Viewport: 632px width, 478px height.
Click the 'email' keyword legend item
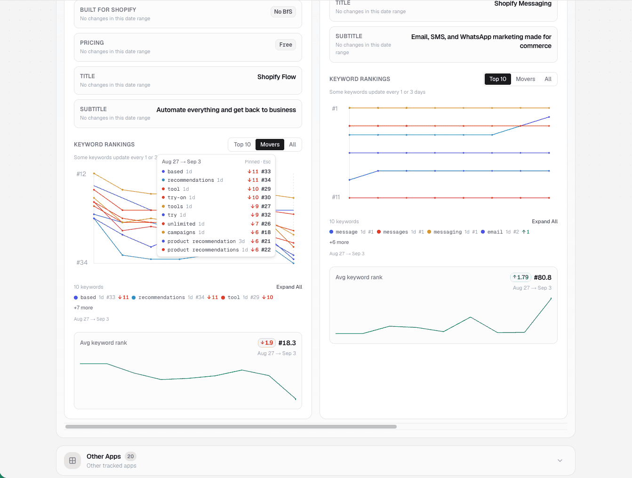point(505,232)
